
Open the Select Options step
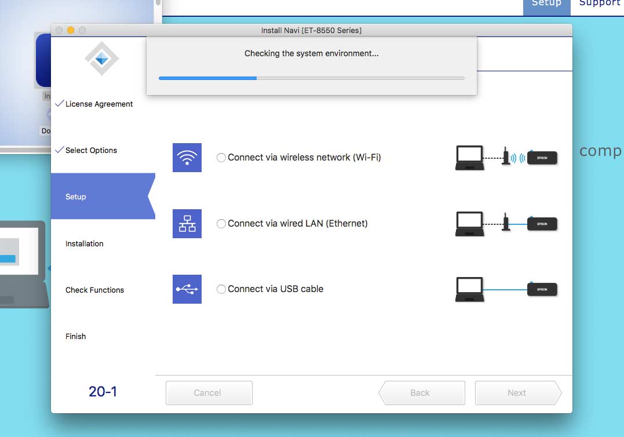pos(91,151)
